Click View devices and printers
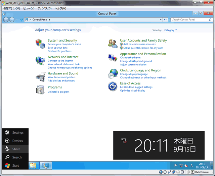 point(61,77)
